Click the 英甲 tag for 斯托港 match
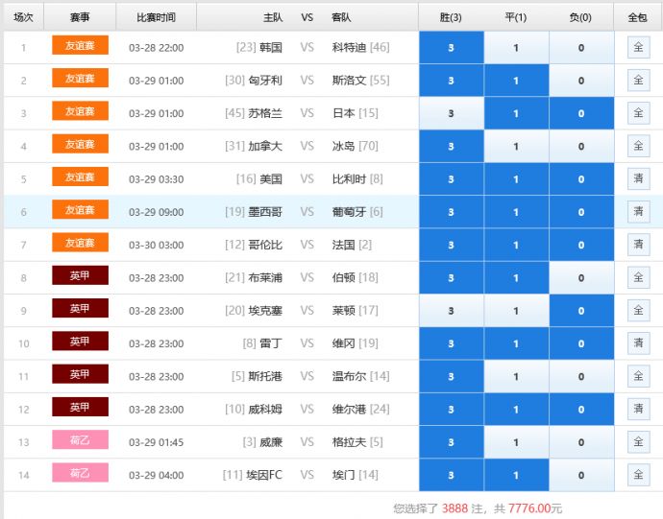Screen dimensions: 663x519 [x=80, y=375]
